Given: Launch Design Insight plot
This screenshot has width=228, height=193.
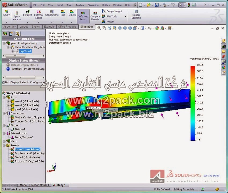Looking at the screenshot, I should tap(112, 11).
